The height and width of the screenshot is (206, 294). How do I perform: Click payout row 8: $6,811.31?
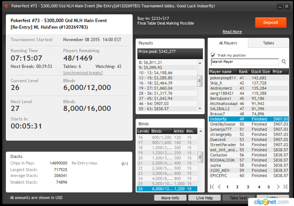(167, 63)
